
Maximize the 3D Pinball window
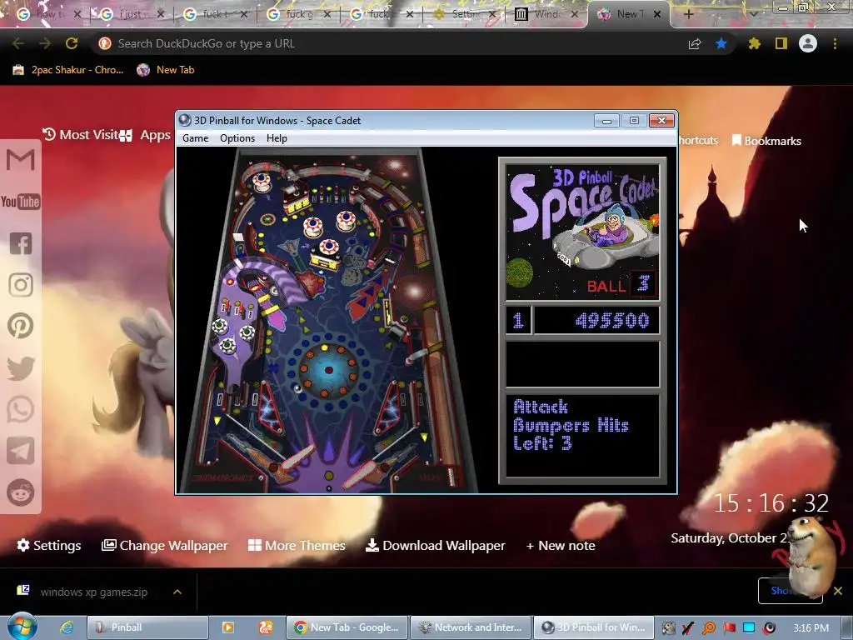[x=634, y=120]
